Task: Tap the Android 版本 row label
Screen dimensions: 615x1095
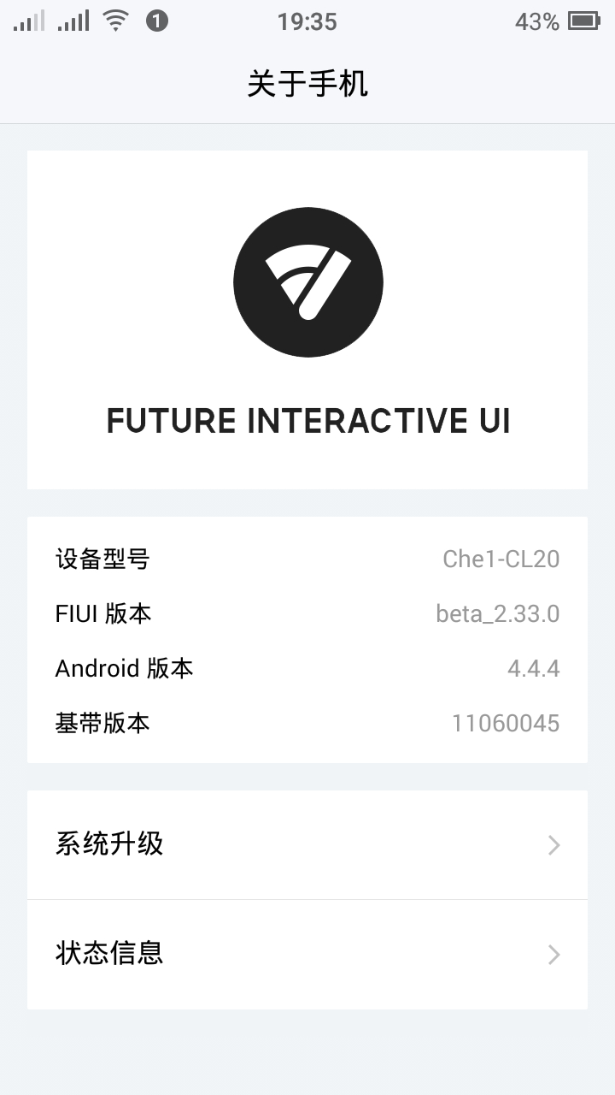Action: [125, 668]
